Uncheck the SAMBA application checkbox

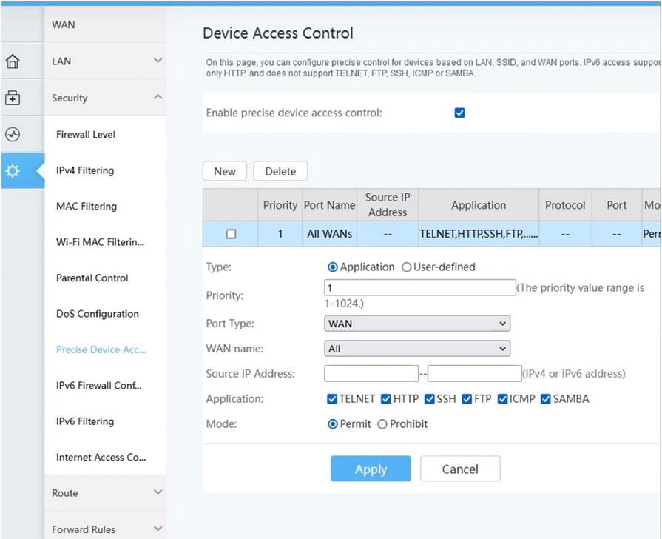[545, 399]
